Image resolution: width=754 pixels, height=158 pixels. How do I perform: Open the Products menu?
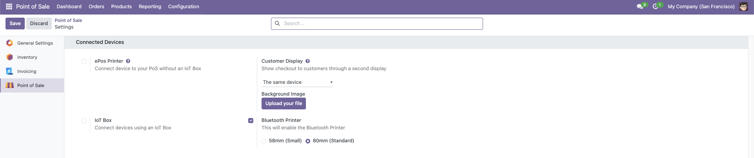pos(121,7)
